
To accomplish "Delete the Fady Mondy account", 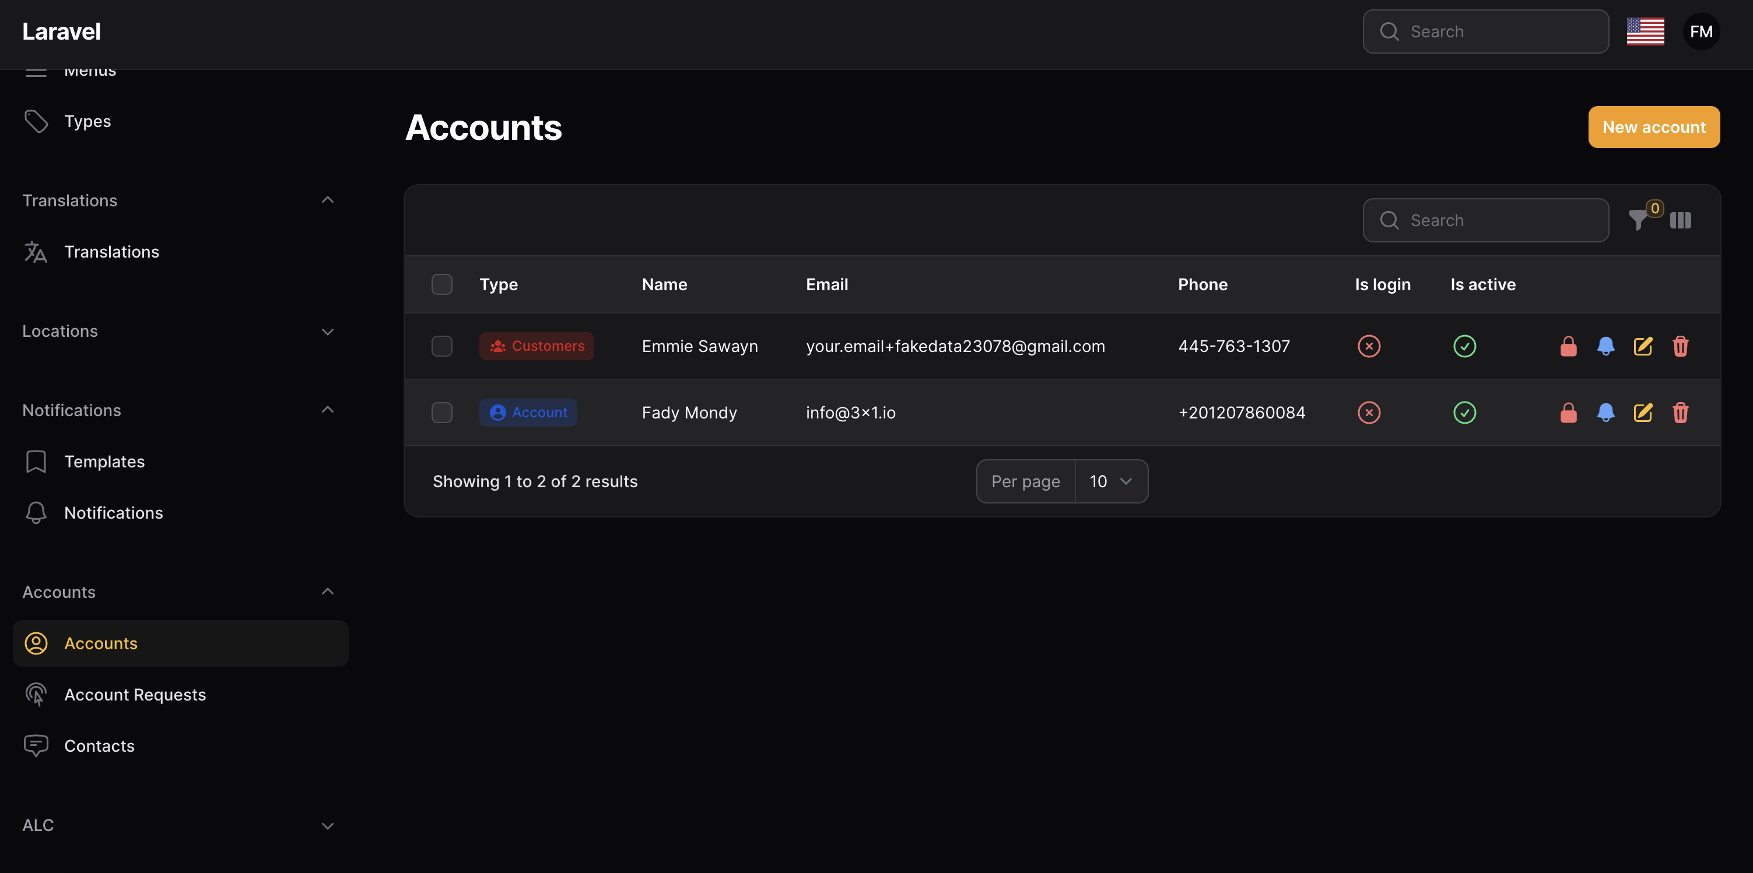I will click(x=1680, y=413).
